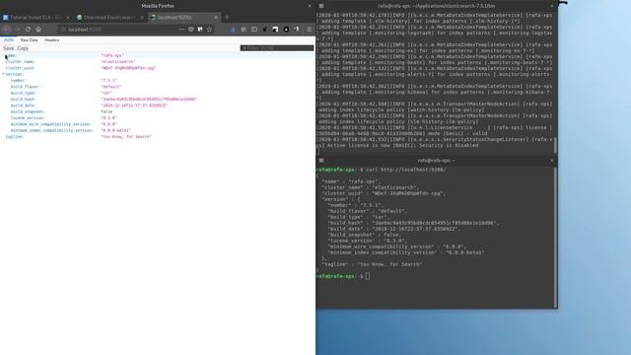
Task: Close the Tutorial Install ELK tab
Action: point(68,18)
